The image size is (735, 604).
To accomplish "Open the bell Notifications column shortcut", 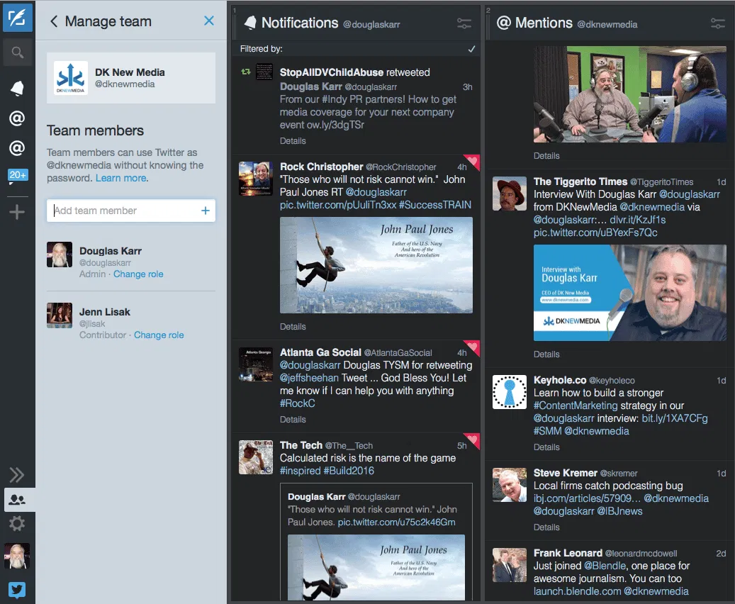I will (17, 88).
